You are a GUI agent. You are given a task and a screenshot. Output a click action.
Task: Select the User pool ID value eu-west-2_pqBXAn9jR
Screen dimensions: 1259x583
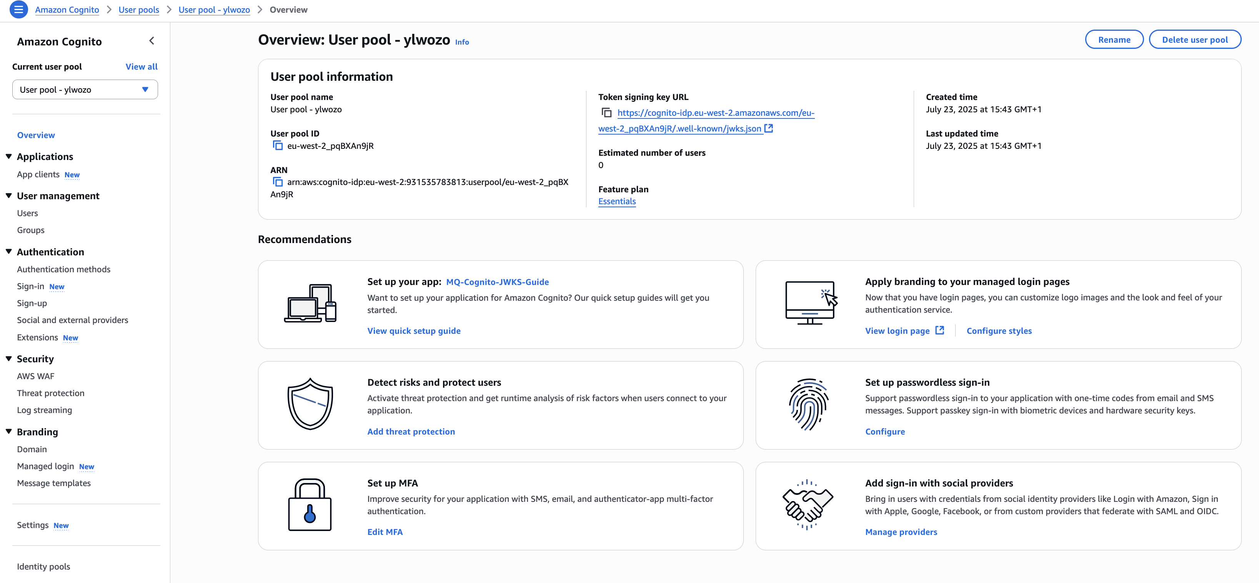[330, 146]
